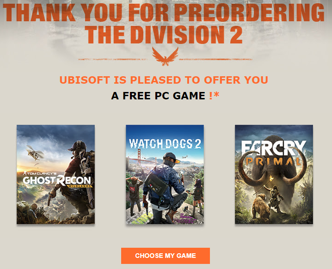This screenshot has width=332, height=269.
Task: Click the Ubisoft Is Pleased To Offer You text
Action: 164,80
